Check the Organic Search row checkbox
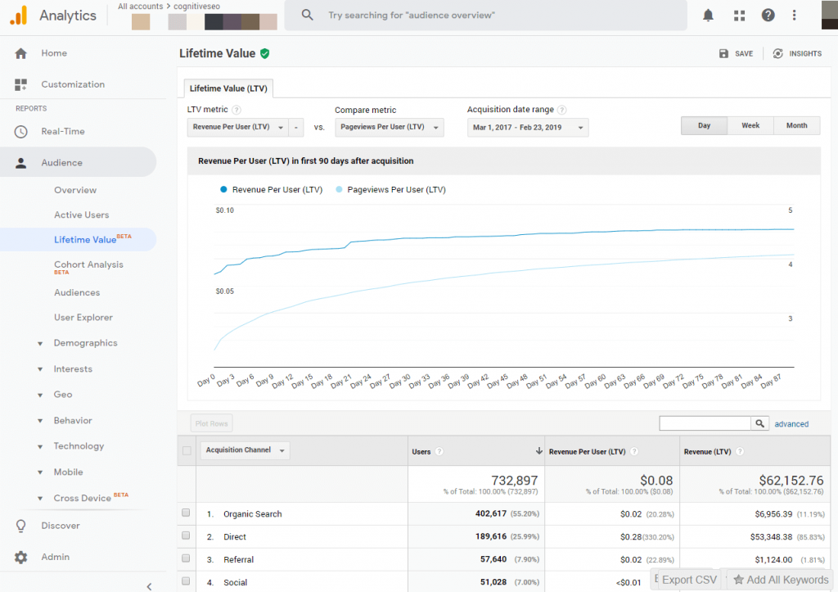 point(186,513)
